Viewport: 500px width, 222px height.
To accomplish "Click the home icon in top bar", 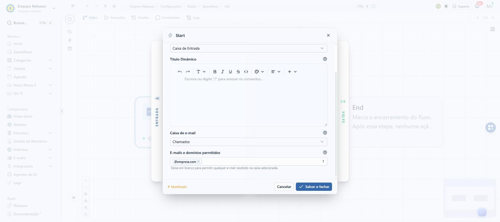I will (114, 6).
